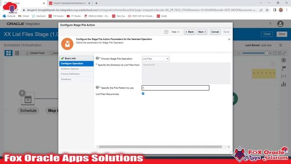The width and height of the screenshot is (291, 164).
Task: Maximize canvas with diagonal arrows icon
Action: 284,53
